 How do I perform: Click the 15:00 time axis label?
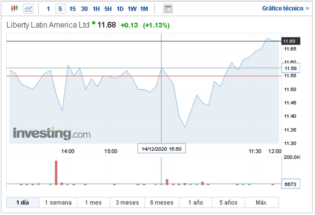click(111, 151)
